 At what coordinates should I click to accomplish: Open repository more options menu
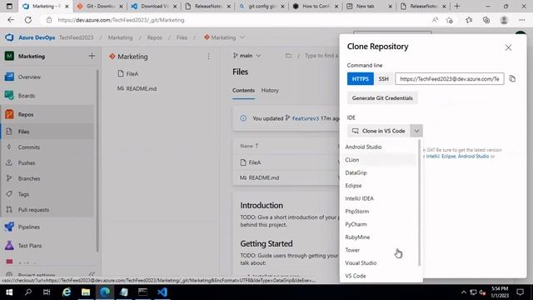click(208, 57)
